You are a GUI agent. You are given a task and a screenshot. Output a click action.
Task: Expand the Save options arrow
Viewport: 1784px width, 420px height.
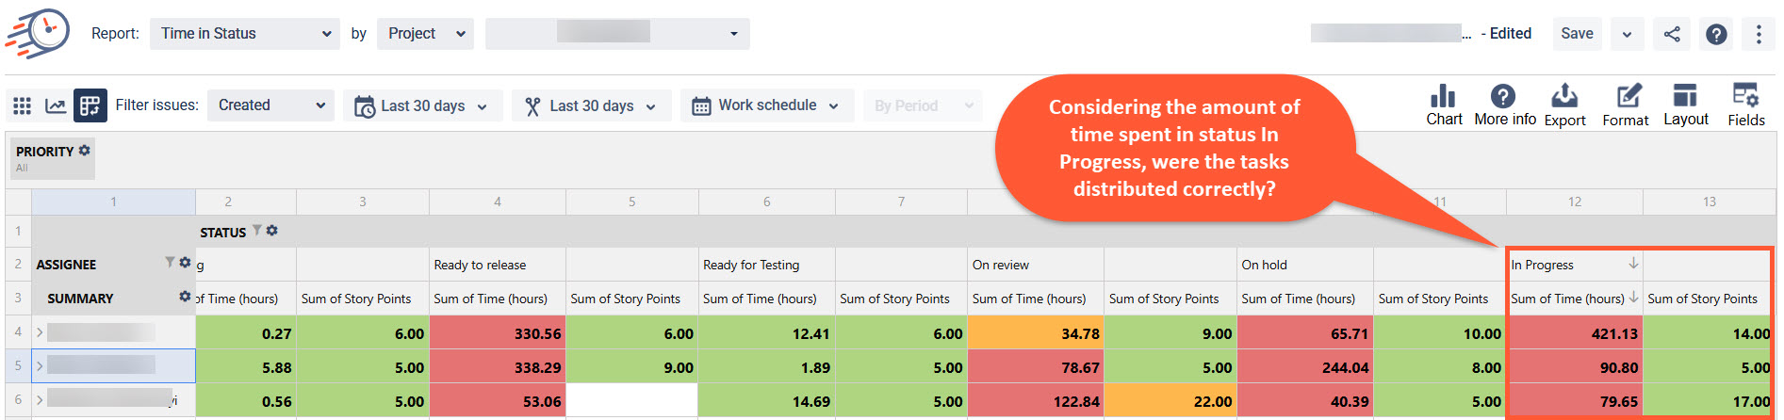pos(1627,35)
